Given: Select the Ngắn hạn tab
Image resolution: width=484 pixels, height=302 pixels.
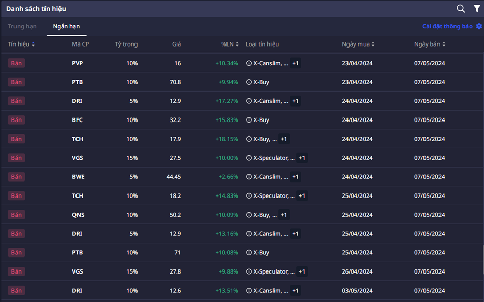Looking at the screenshot, I should click(x=66, y=26).
